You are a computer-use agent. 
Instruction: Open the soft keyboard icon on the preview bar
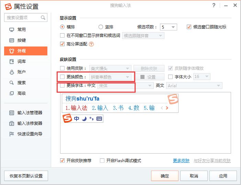click(x=99, y=119)
